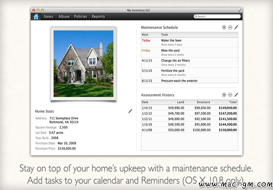The image size is (273, 190).
Task: Select the 1/2/11 assessment row
Action: pyautogui.click(x=189, y=119)
